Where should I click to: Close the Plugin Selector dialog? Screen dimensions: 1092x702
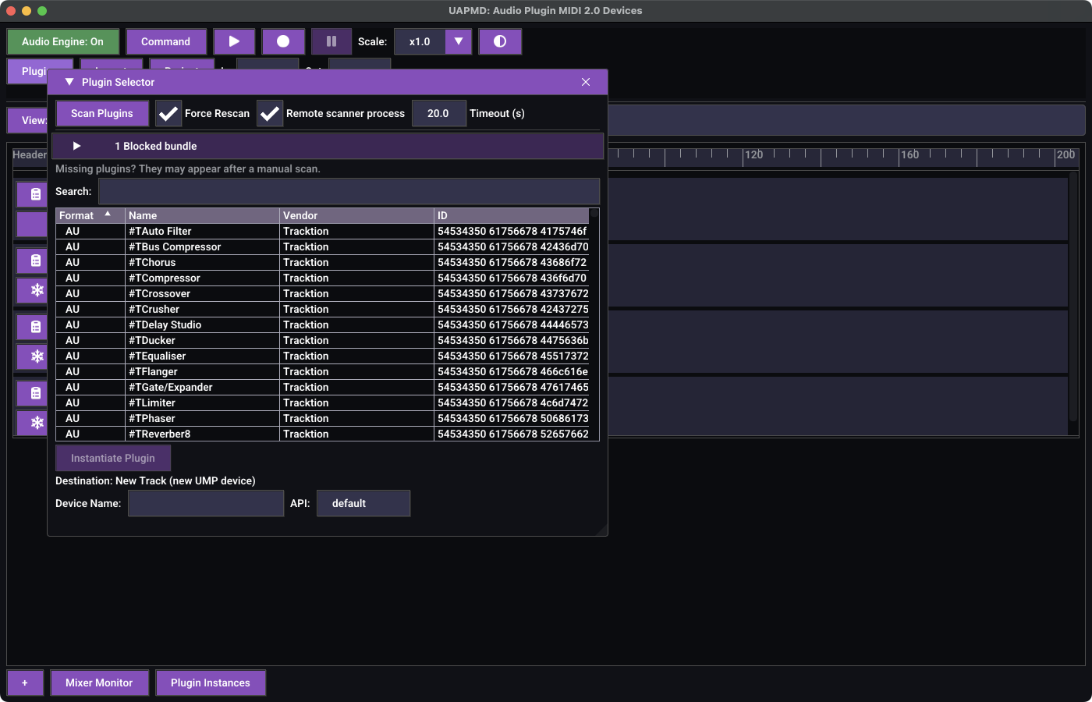(x=586, y=82)
